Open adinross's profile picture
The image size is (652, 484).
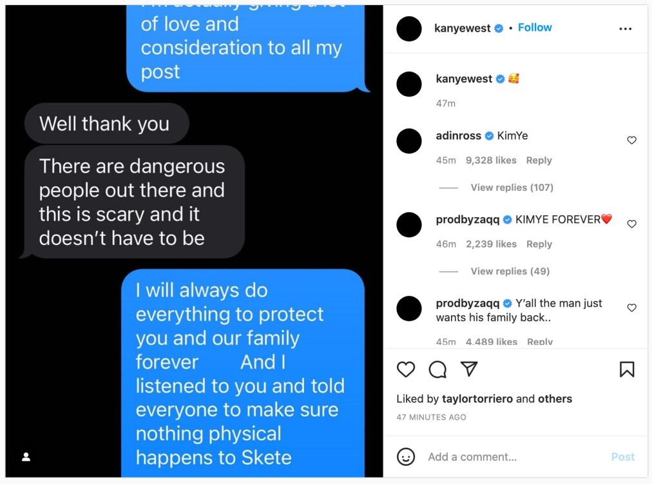click(409, 141)
